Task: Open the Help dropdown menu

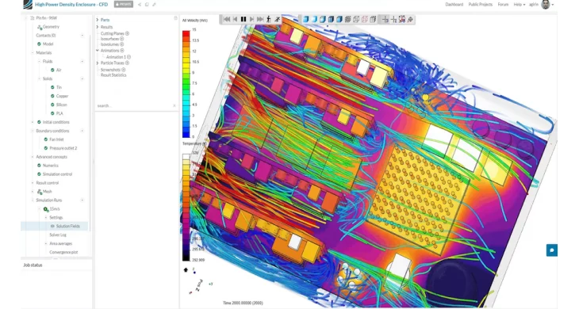Action: pyautogui.click(x=520, y=5)
